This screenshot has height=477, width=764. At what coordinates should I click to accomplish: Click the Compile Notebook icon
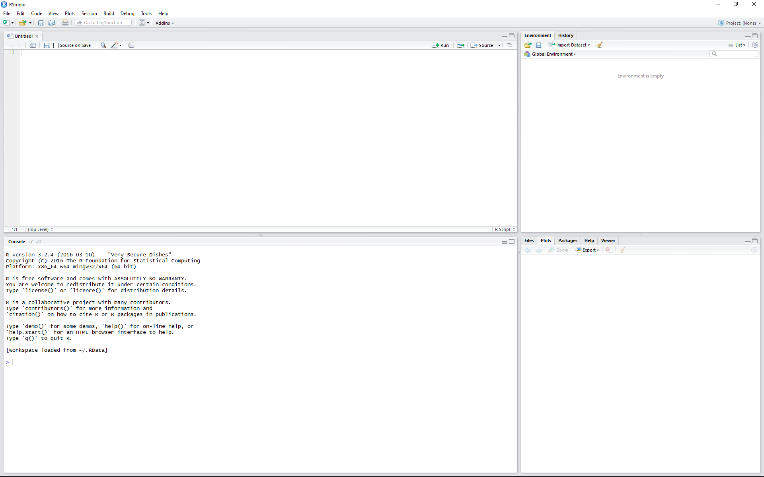tap(131, 45)
